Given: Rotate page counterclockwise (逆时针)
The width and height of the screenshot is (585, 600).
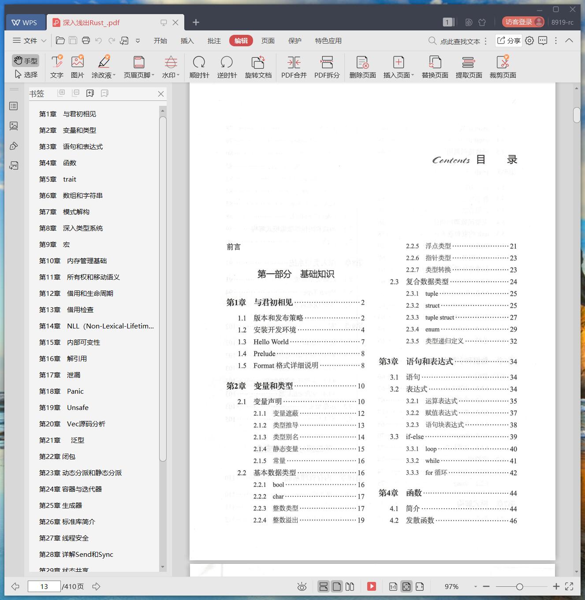Looking at the screenshot, I should 227,67.
